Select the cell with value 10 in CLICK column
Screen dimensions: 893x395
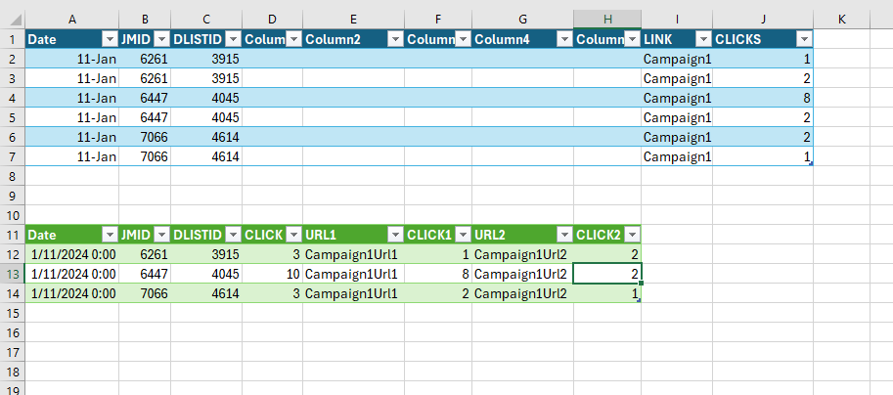click(x=272, y=274)
